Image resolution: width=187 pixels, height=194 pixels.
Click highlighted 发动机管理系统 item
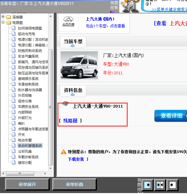(x=30, y=146)
